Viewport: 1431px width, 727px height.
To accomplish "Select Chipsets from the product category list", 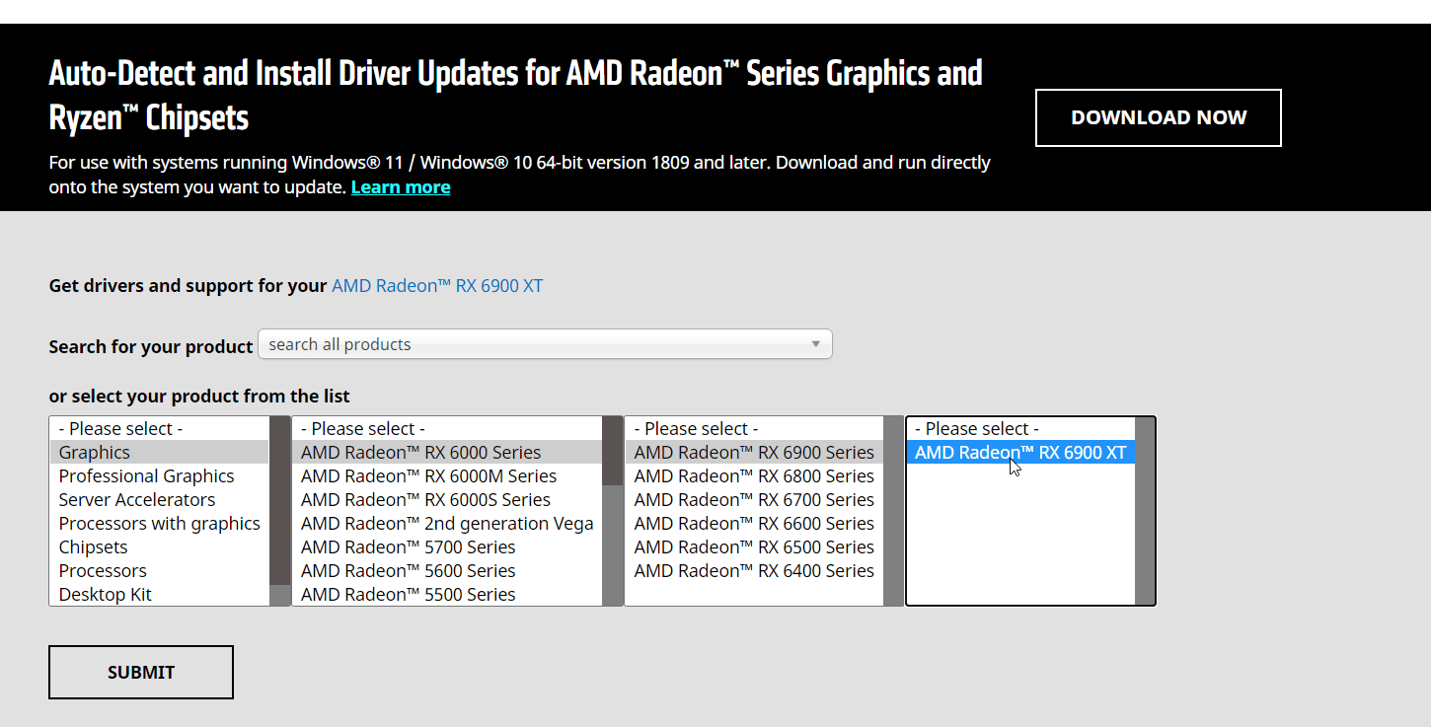I will click(93, 546).
